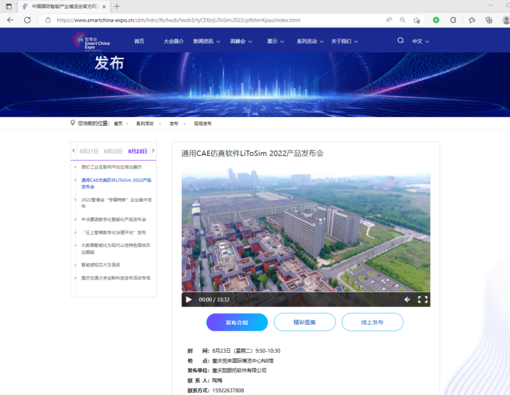Image resolution: width=510 pixels, height=395 pixels.
Task: Close the Smart China Expo tab
Action: pyautogui.click(x=104, y=7)
